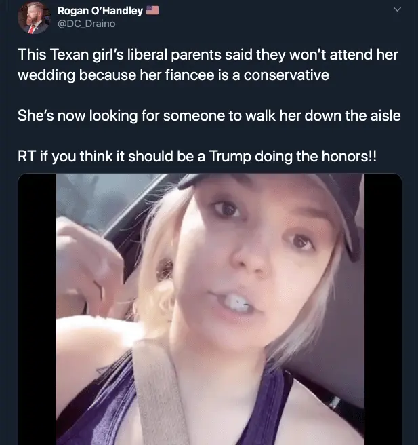The image size is (418, 445).
Task: Open the Rogan O'Handley display name link
Action: [100, 10]
